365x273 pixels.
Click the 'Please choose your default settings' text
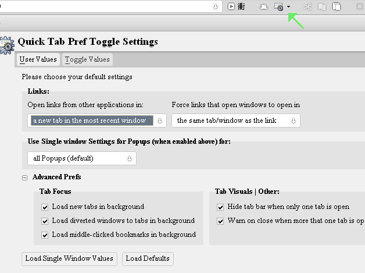tap(77, 77)
